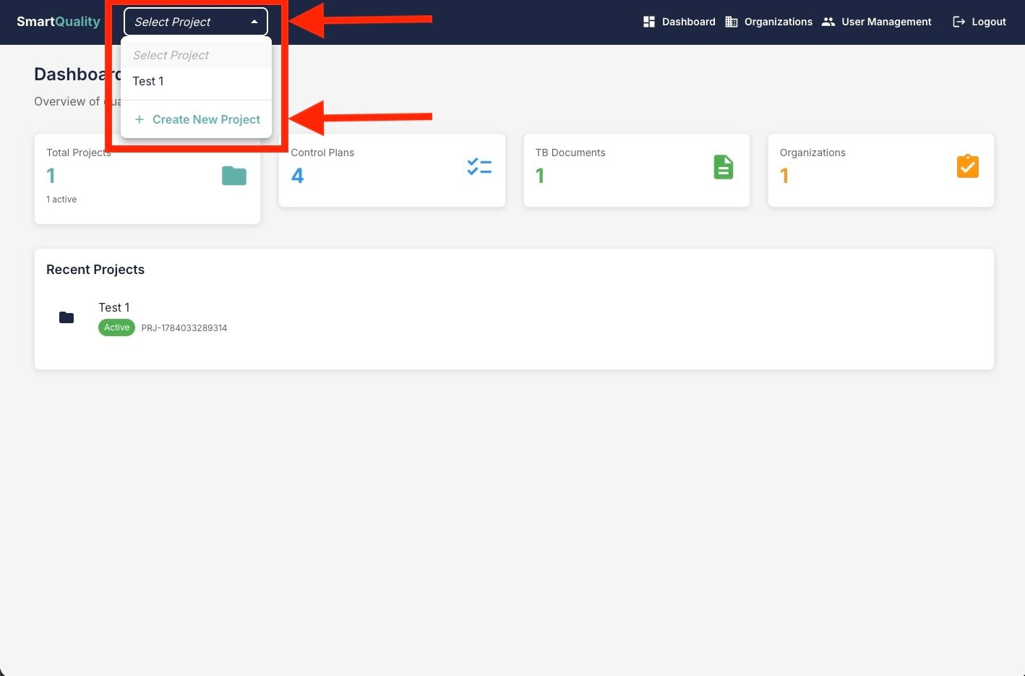Click the SmartQuality logo
The width and height of the screenshot is (1025, 676).
tap(59, 22)
